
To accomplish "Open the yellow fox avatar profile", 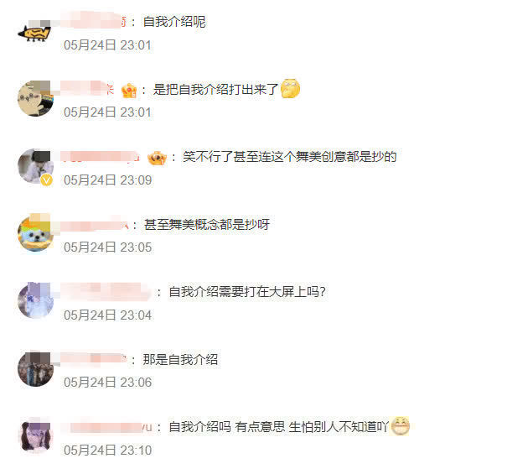I will [35, 31].
